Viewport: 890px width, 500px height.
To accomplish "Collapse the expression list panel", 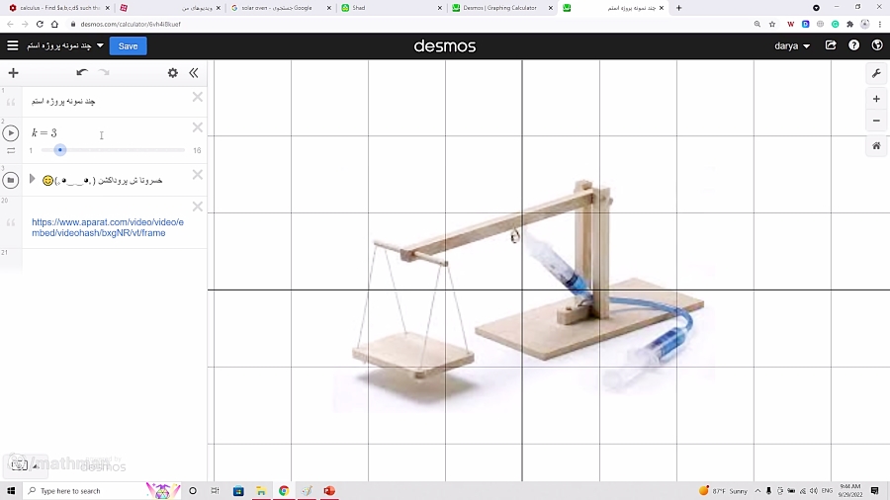I will (194, 72).
